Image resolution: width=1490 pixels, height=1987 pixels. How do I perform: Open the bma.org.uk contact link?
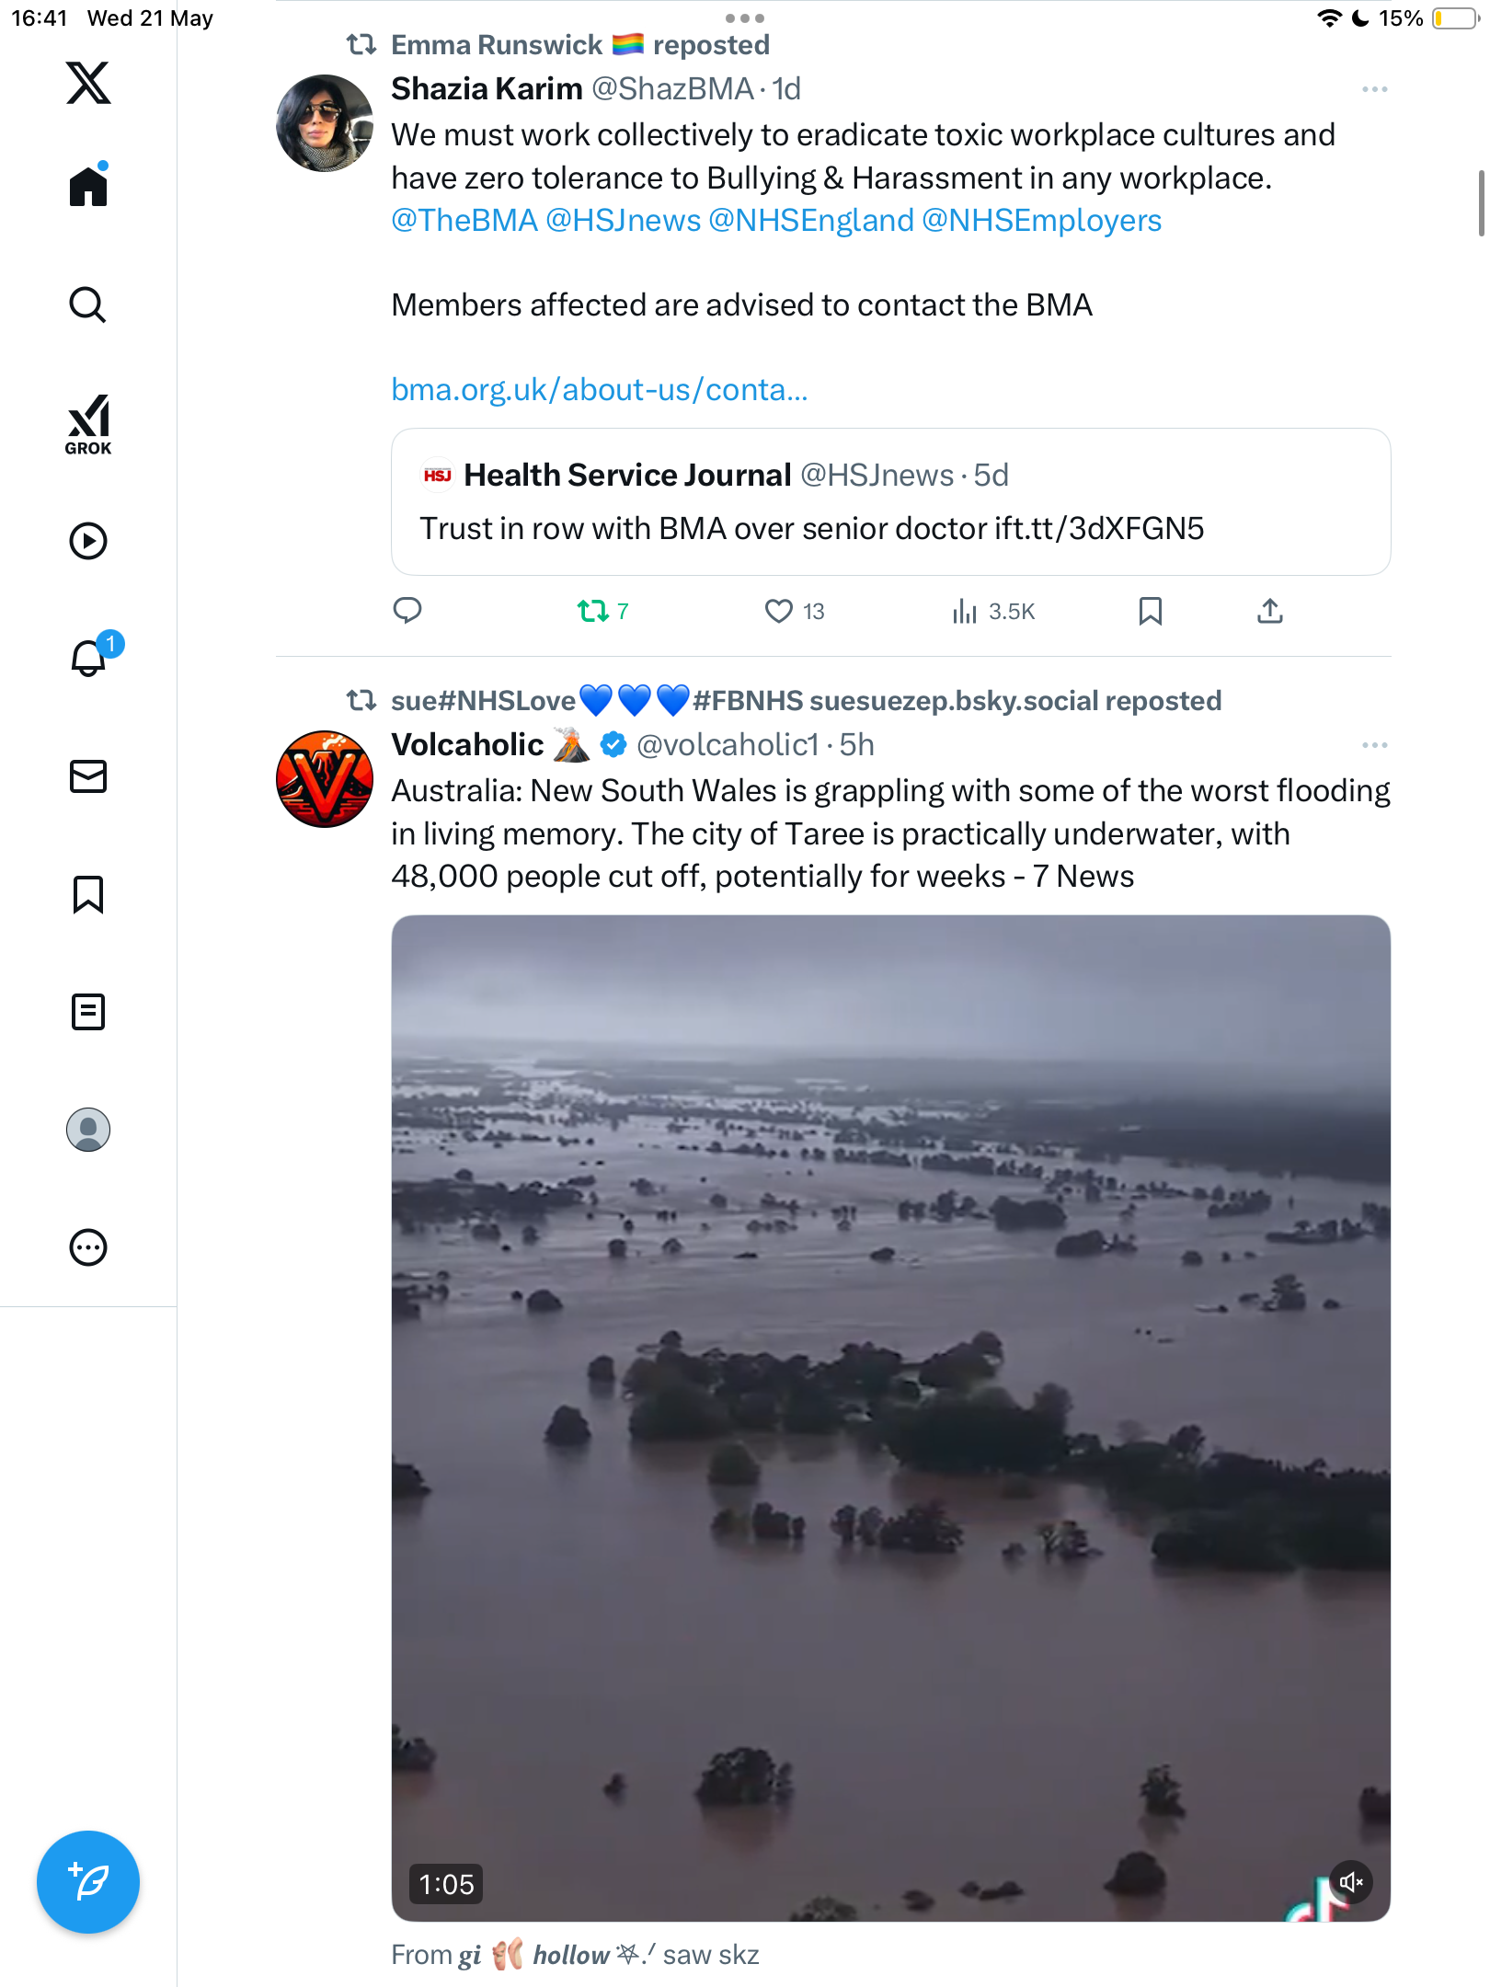point(599,389)
